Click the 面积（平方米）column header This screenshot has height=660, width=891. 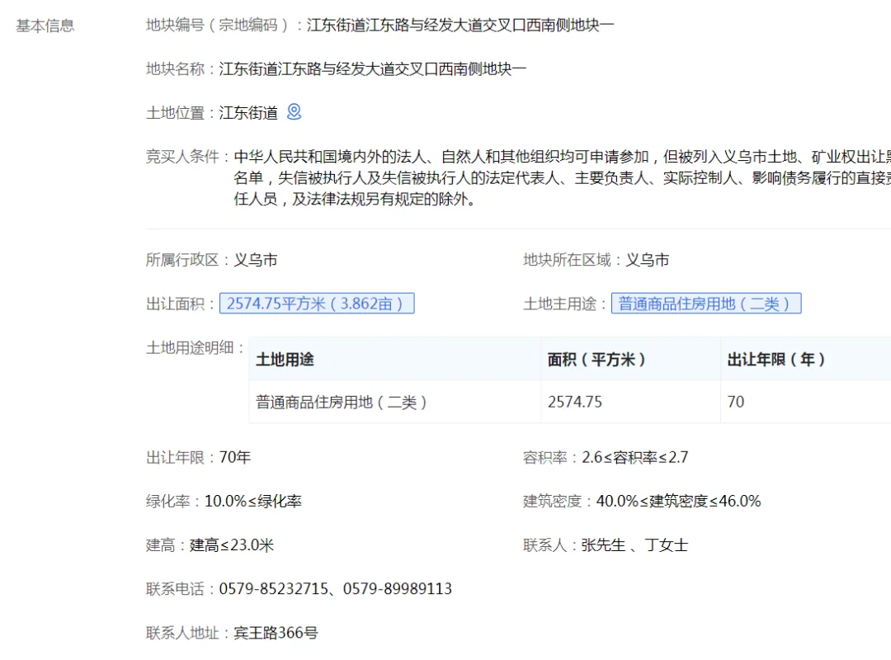[630, 359]
